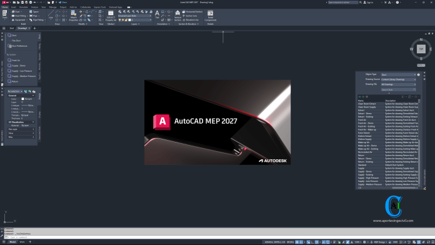Viewport: 435px width, 245px height.
Task: Click the Equipment tool in Build panel
Action: pos(19,20)
